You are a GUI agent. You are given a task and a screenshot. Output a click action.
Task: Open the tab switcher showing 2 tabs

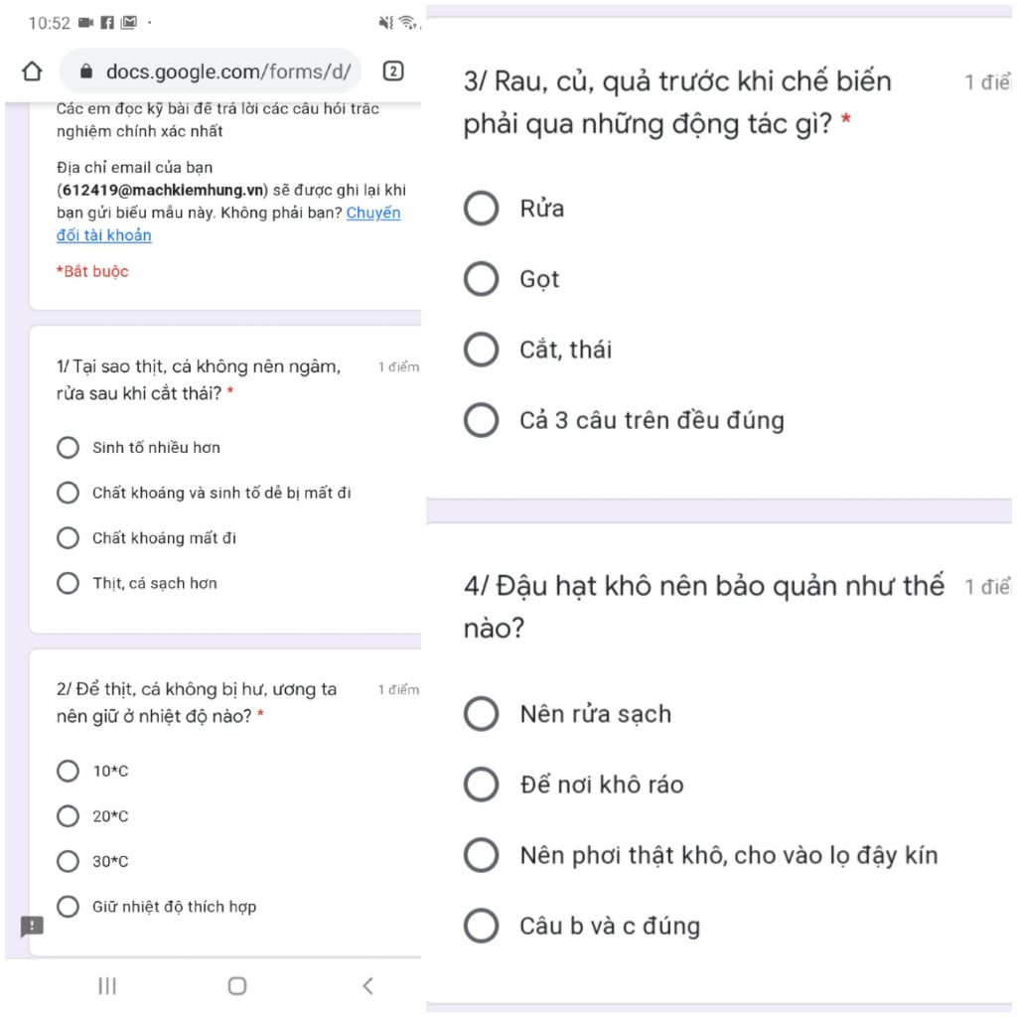tap(393, 72)
